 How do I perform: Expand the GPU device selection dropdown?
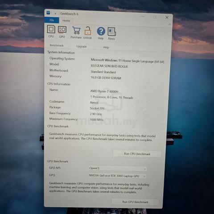(x=117, y=176)
